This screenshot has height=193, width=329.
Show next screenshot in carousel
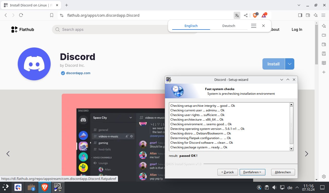tap(306, 154)
